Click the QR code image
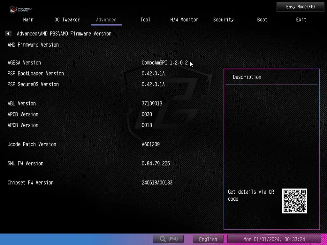 coord(294,201)
